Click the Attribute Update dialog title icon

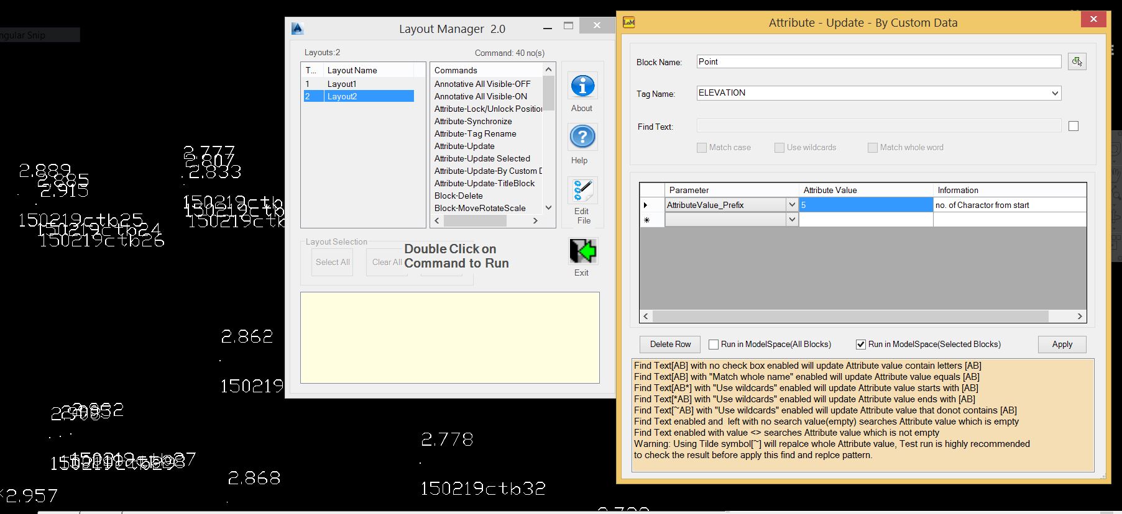tap(629, 22)
